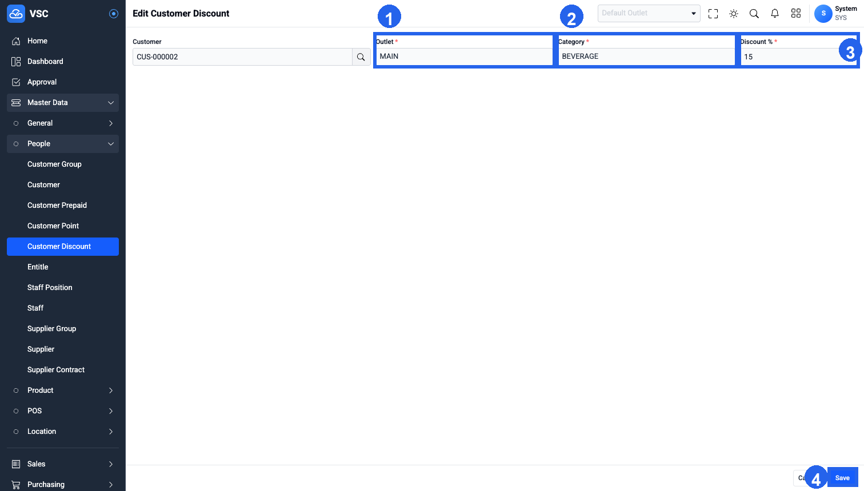The image size is (864, 491).
Task: Navigate to Customer Point
Action: coord(63,226)
